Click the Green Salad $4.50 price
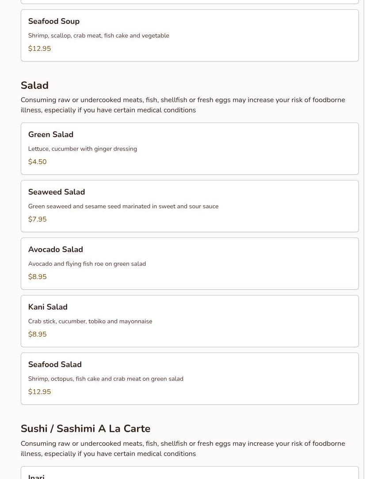This screenshot has height=479, width=373. (37, 162)
